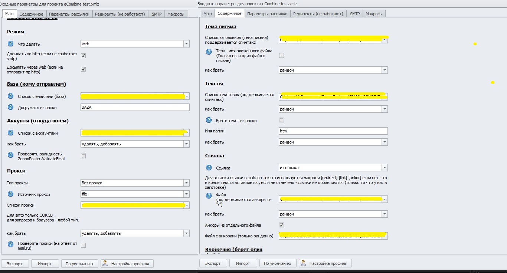This screenshot has height=273, width=507.
Task: Open Настройка профиля in Содержимое window
Action: click(326, 263)
